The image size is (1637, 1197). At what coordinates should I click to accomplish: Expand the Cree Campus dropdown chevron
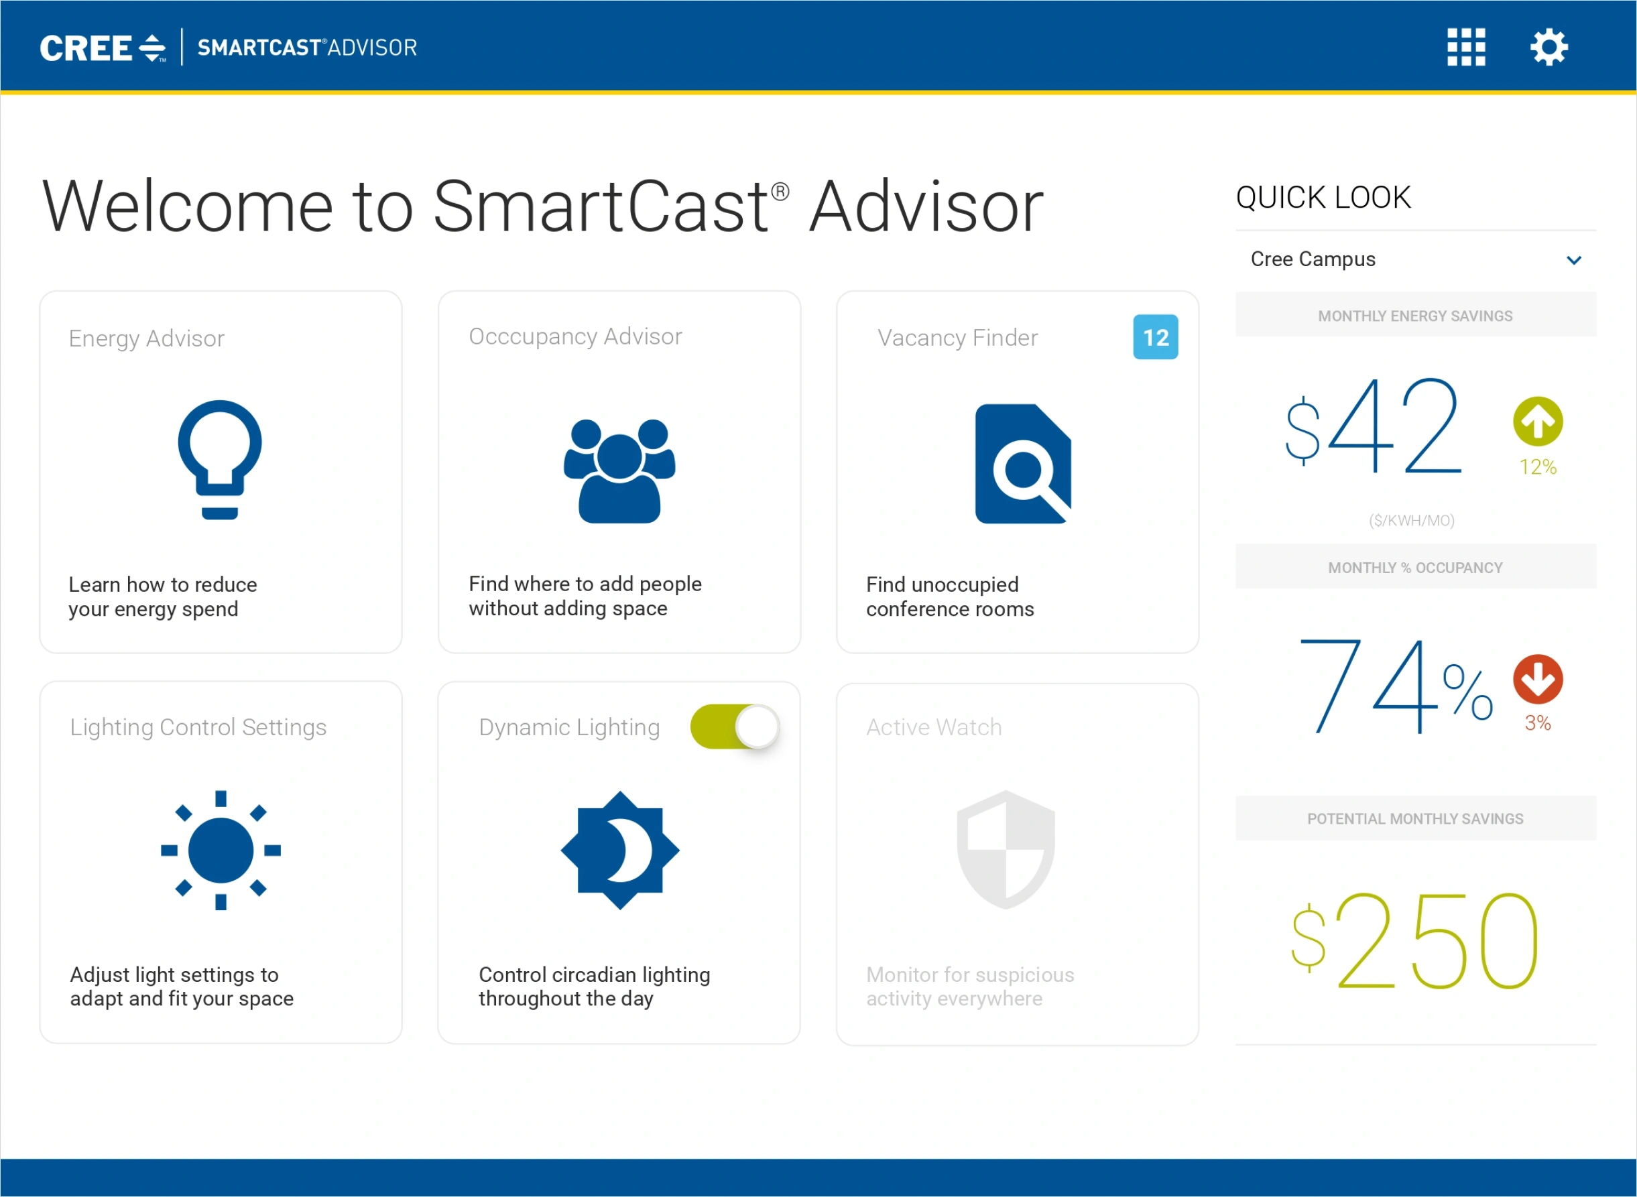(x=1573, y=260)
